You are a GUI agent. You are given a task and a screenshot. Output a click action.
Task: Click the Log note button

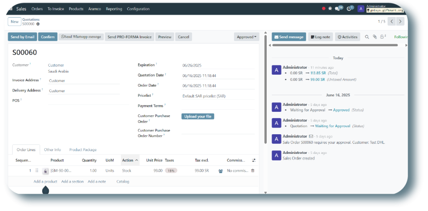point(321,37)
